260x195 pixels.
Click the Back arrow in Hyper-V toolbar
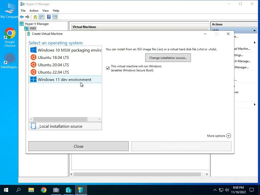[x=22, y=17]
